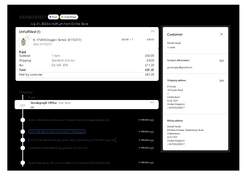The height and width of the screenshot is (175, 247).
Task: Click the grnrscapes@gmail.com email address
Action: [180, 67]
